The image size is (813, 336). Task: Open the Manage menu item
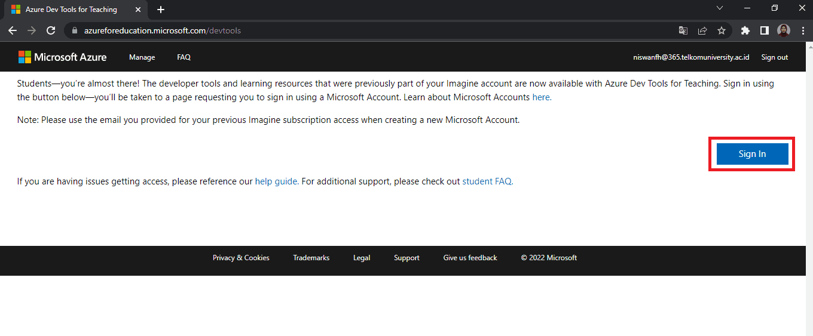(x=142, y=57)
